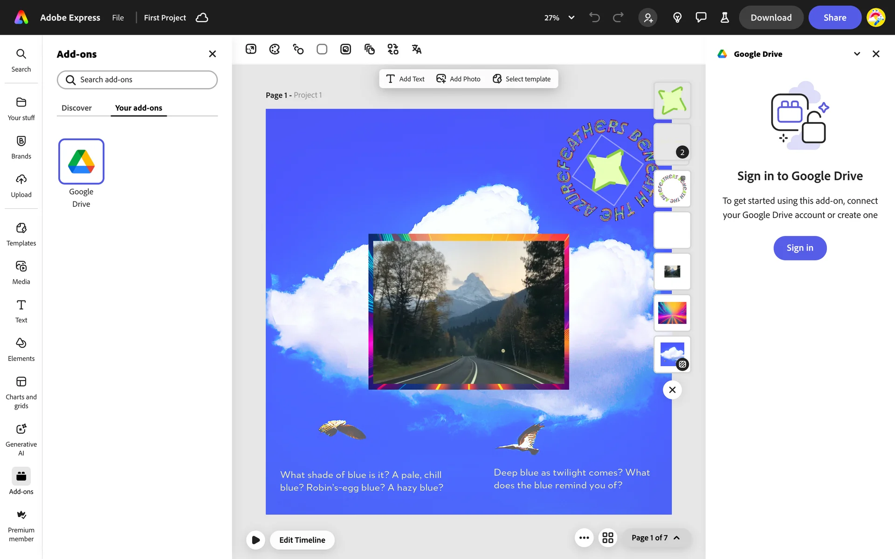Sign in to Google Drive
895x559 pixels.
[x=800, y=248]
